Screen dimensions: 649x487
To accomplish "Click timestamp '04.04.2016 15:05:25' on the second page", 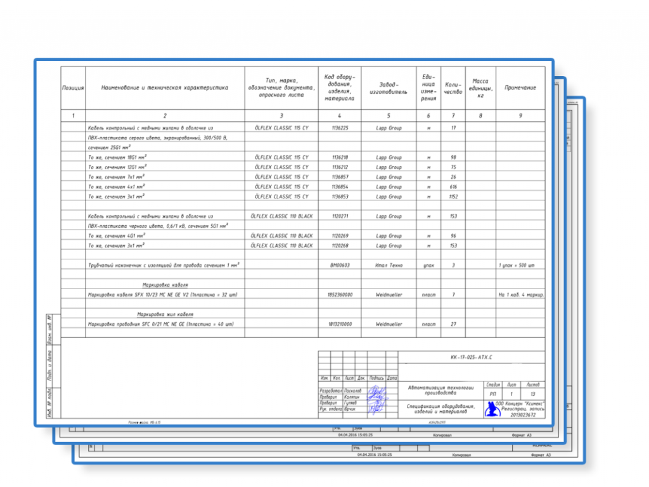I will (x=356, y=435).
